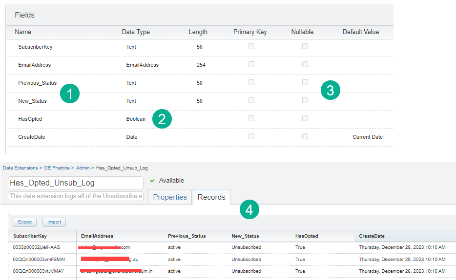Click the green numbered marker 4
Image resolution: width=456 pixels, height=280 pixels.
[249, 209]
